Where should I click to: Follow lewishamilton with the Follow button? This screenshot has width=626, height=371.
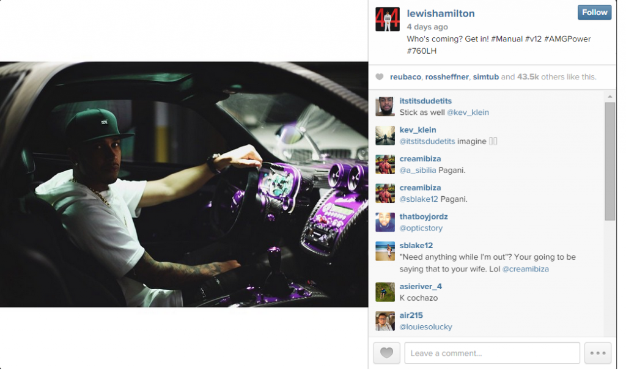594,12
